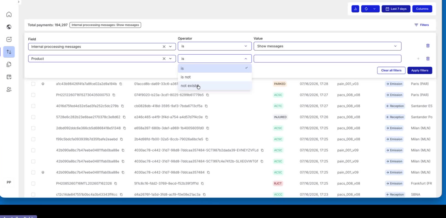Toggle the Filters panel

coord(422,25)
